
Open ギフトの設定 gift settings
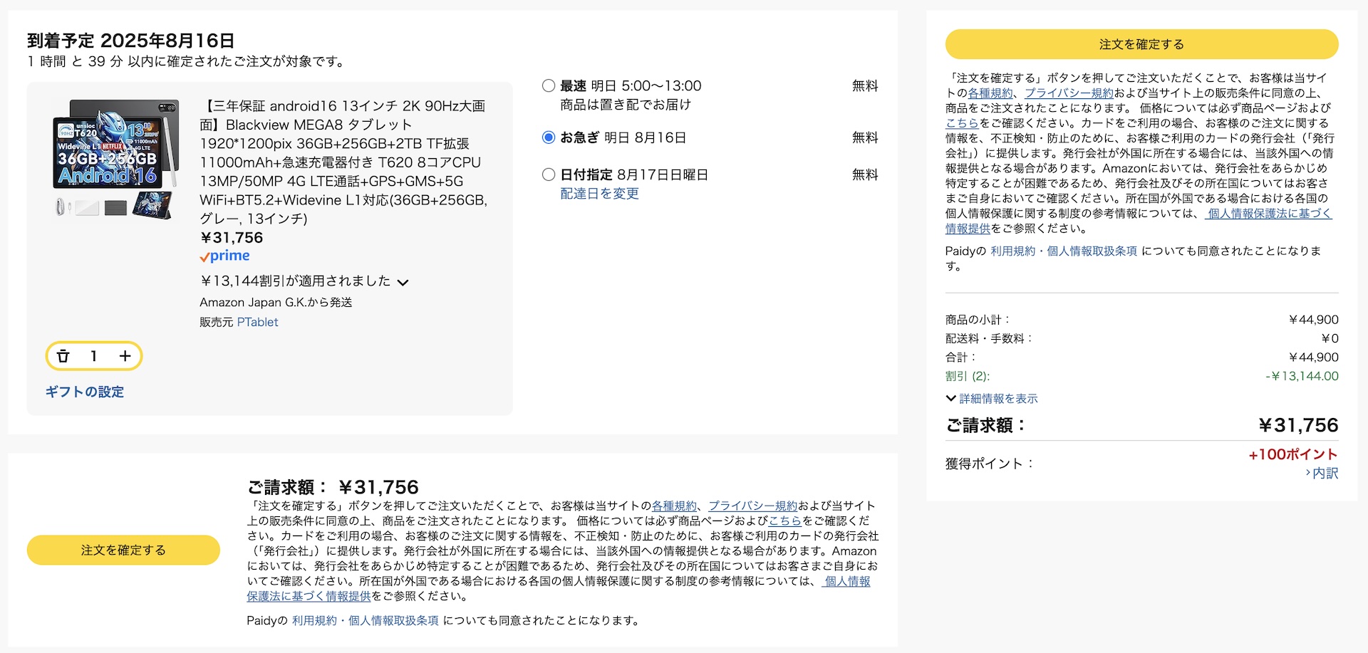coord(85,392)
